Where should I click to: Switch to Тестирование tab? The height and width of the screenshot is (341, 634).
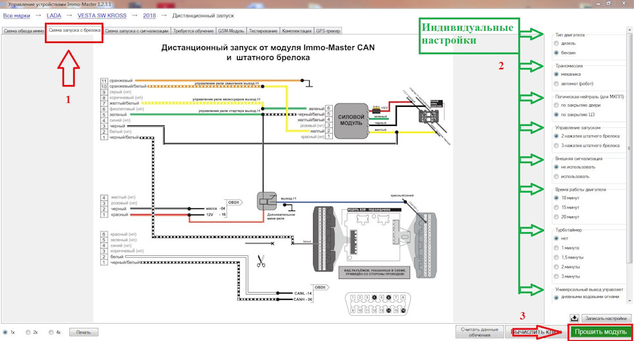[263, 31]
